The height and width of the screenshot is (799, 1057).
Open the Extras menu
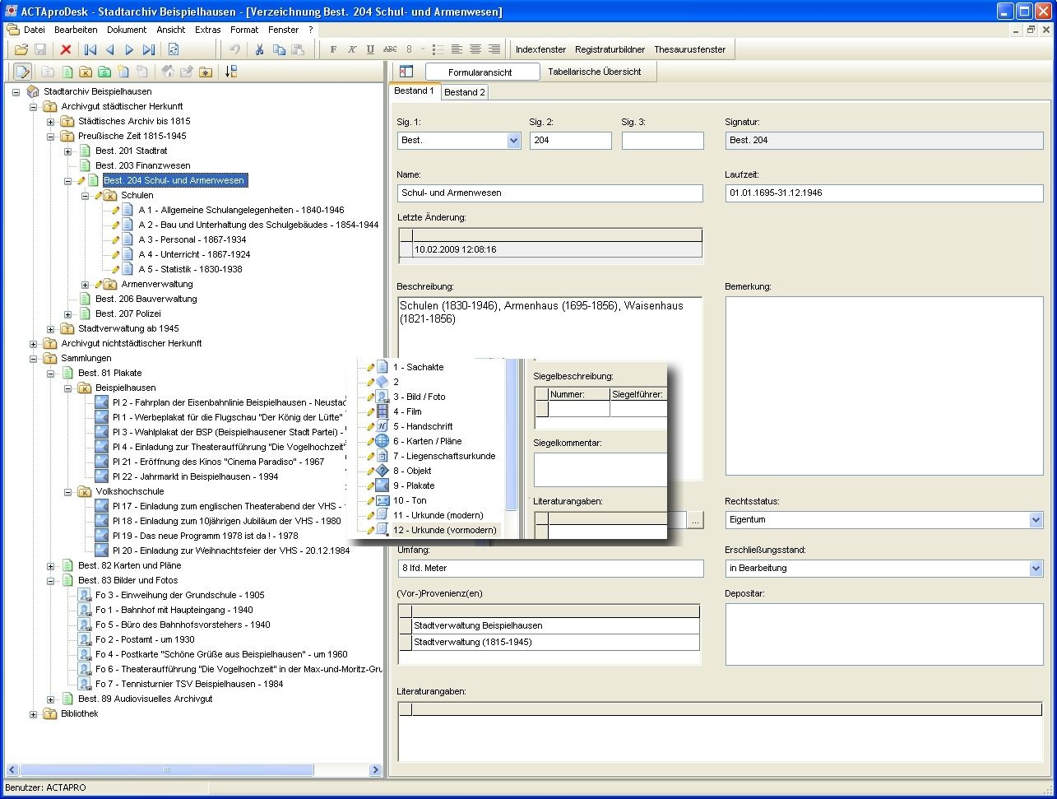point(207,30)
